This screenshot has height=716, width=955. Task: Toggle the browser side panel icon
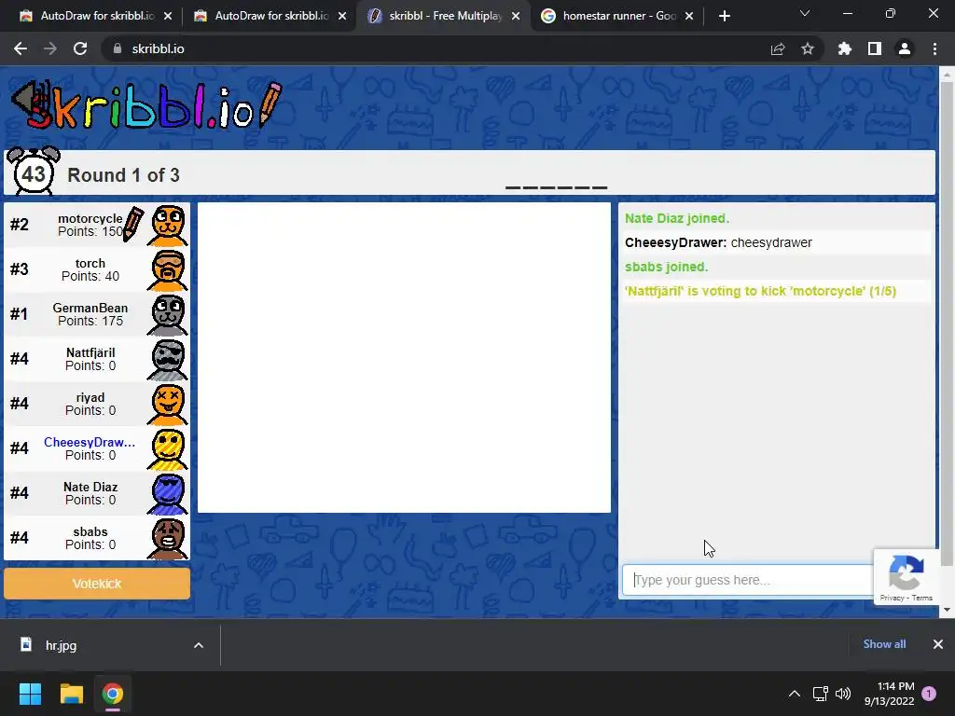tap(875, 48)
